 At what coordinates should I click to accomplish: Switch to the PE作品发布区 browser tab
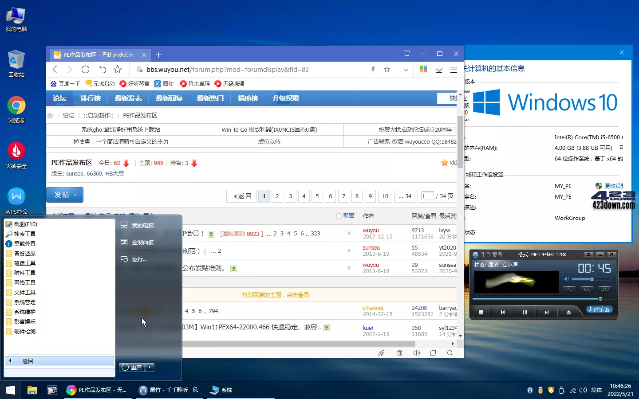point(95,55)
